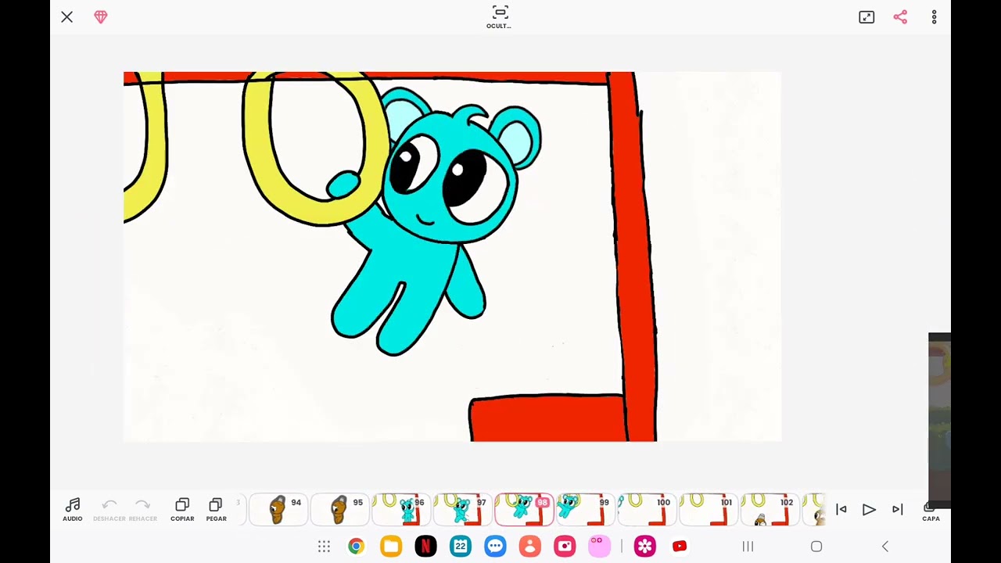1001x563 pixels.
Task: Tap the Deshacer undo button
Action: 109,510
